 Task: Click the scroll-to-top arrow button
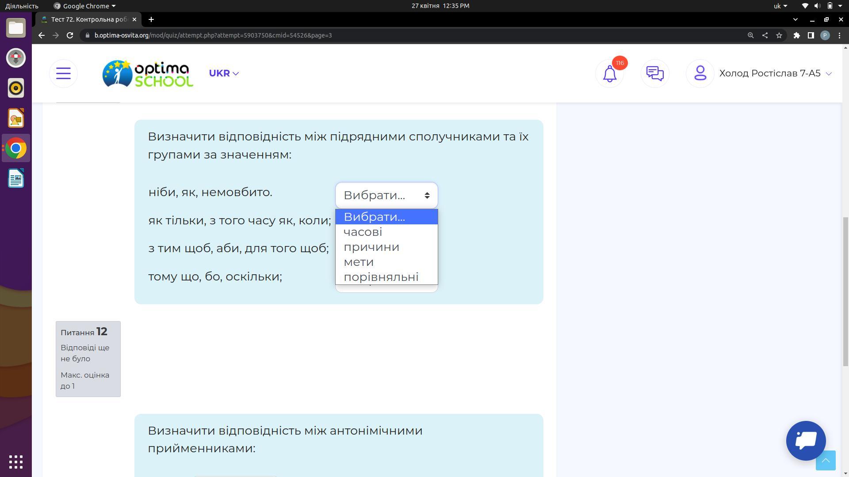click(826, 461)
